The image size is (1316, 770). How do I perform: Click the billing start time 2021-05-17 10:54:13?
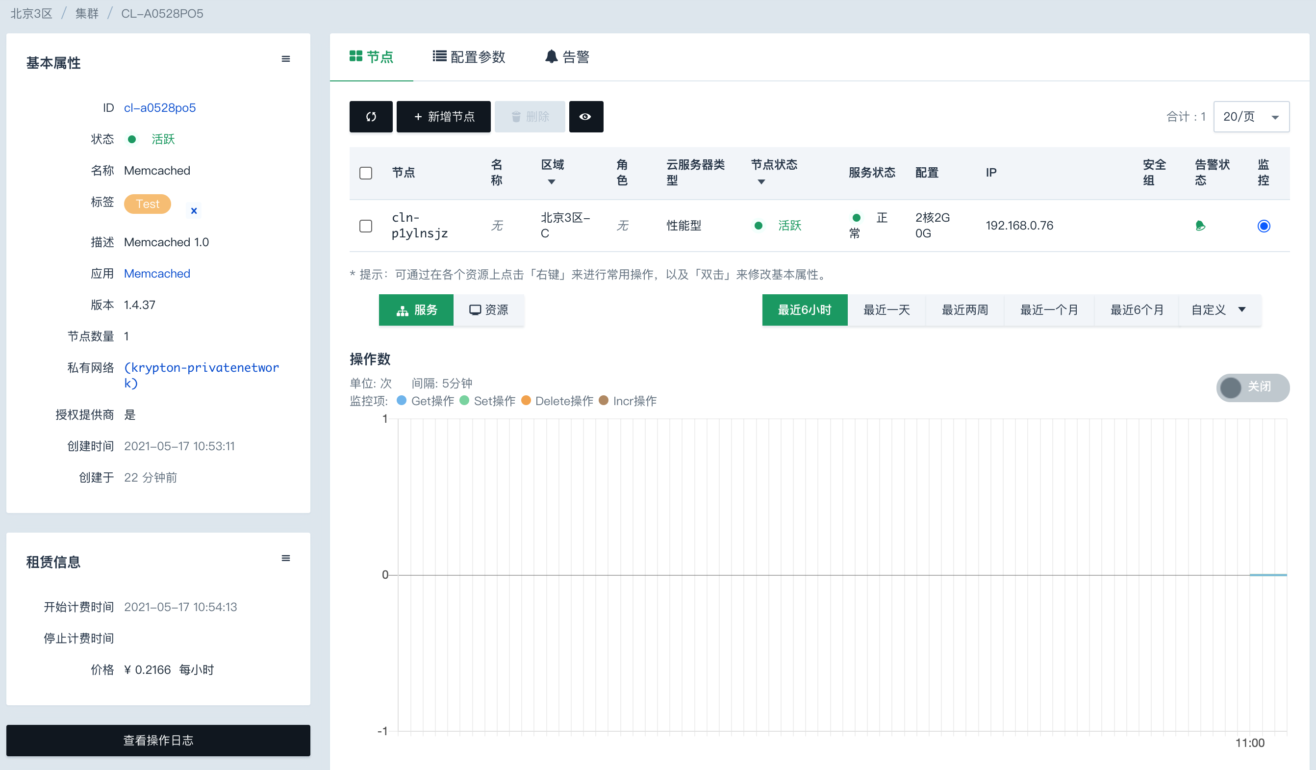[180, 607]
